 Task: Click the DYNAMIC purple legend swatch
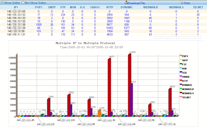pos(181,84)
